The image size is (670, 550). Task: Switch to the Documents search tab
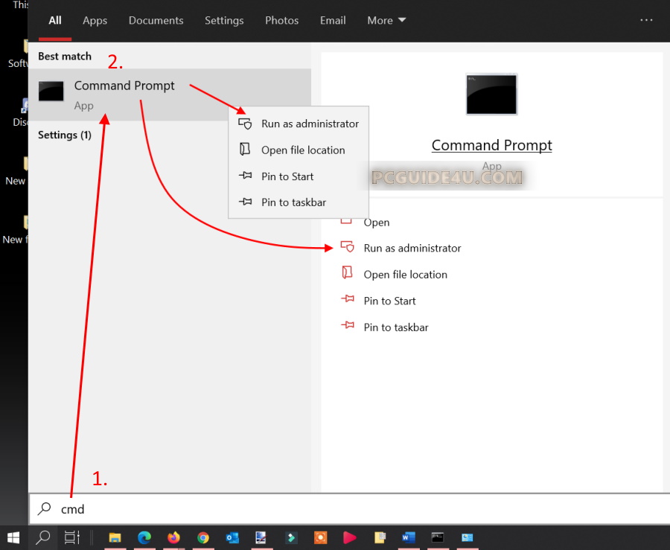(156, 20)
